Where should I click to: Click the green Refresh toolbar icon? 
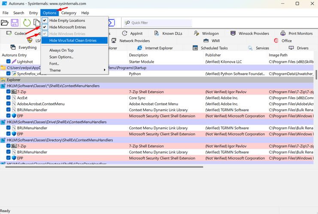pyautogui.click(x=27, y=23)
